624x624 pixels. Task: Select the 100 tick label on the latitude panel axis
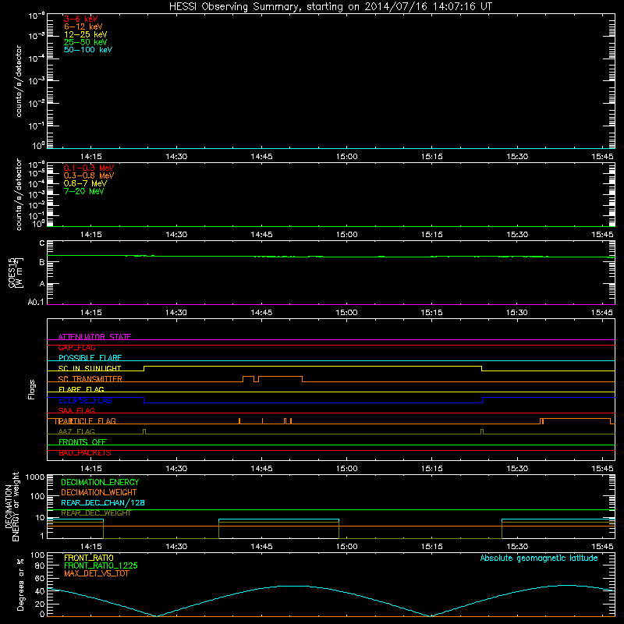point(37,555)
